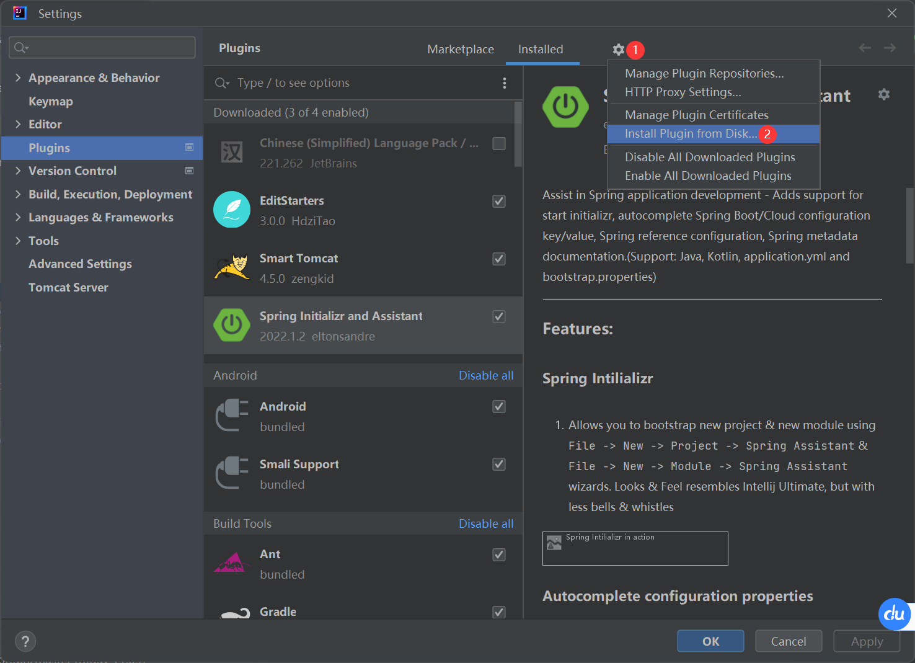Expand the Tools settings node
This screenshot has width=915, height=663.
pyautogui.click(x=18, y=241)
